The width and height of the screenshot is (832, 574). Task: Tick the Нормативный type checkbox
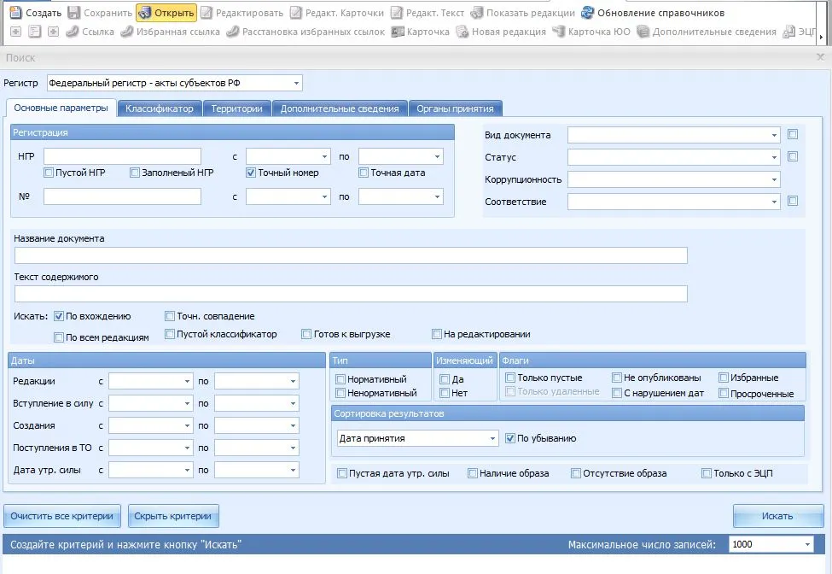point(340,379)
